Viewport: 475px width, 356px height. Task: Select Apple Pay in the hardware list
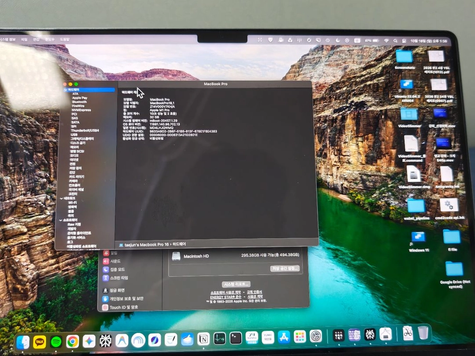[80, 98]
